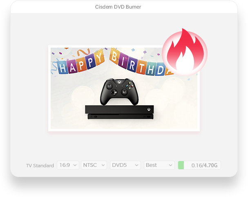
Task: Click the green disc capacity progress bar
Action: tap(199, 165)
